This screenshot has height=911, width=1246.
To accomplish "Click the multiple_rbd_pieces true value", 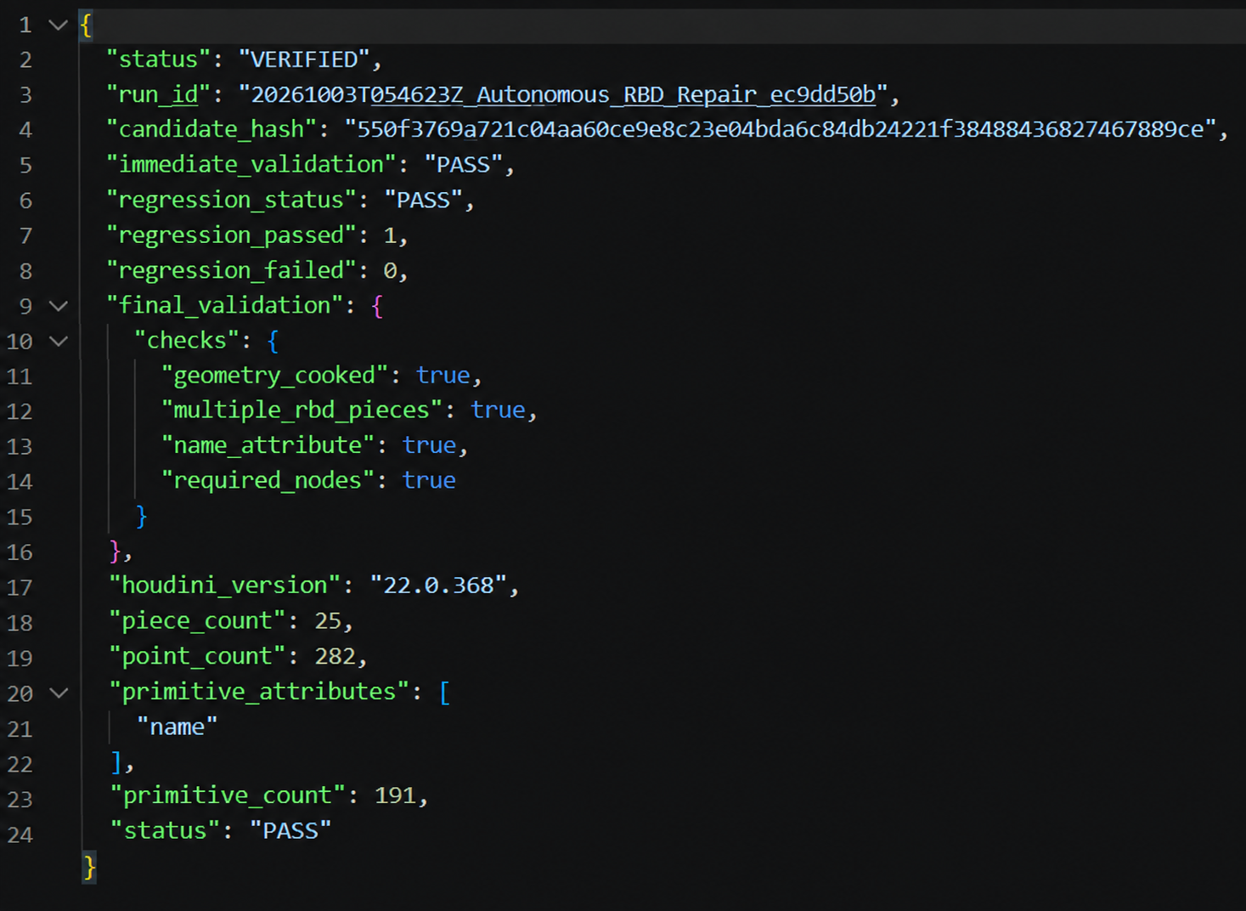I will tap(498, 410).
